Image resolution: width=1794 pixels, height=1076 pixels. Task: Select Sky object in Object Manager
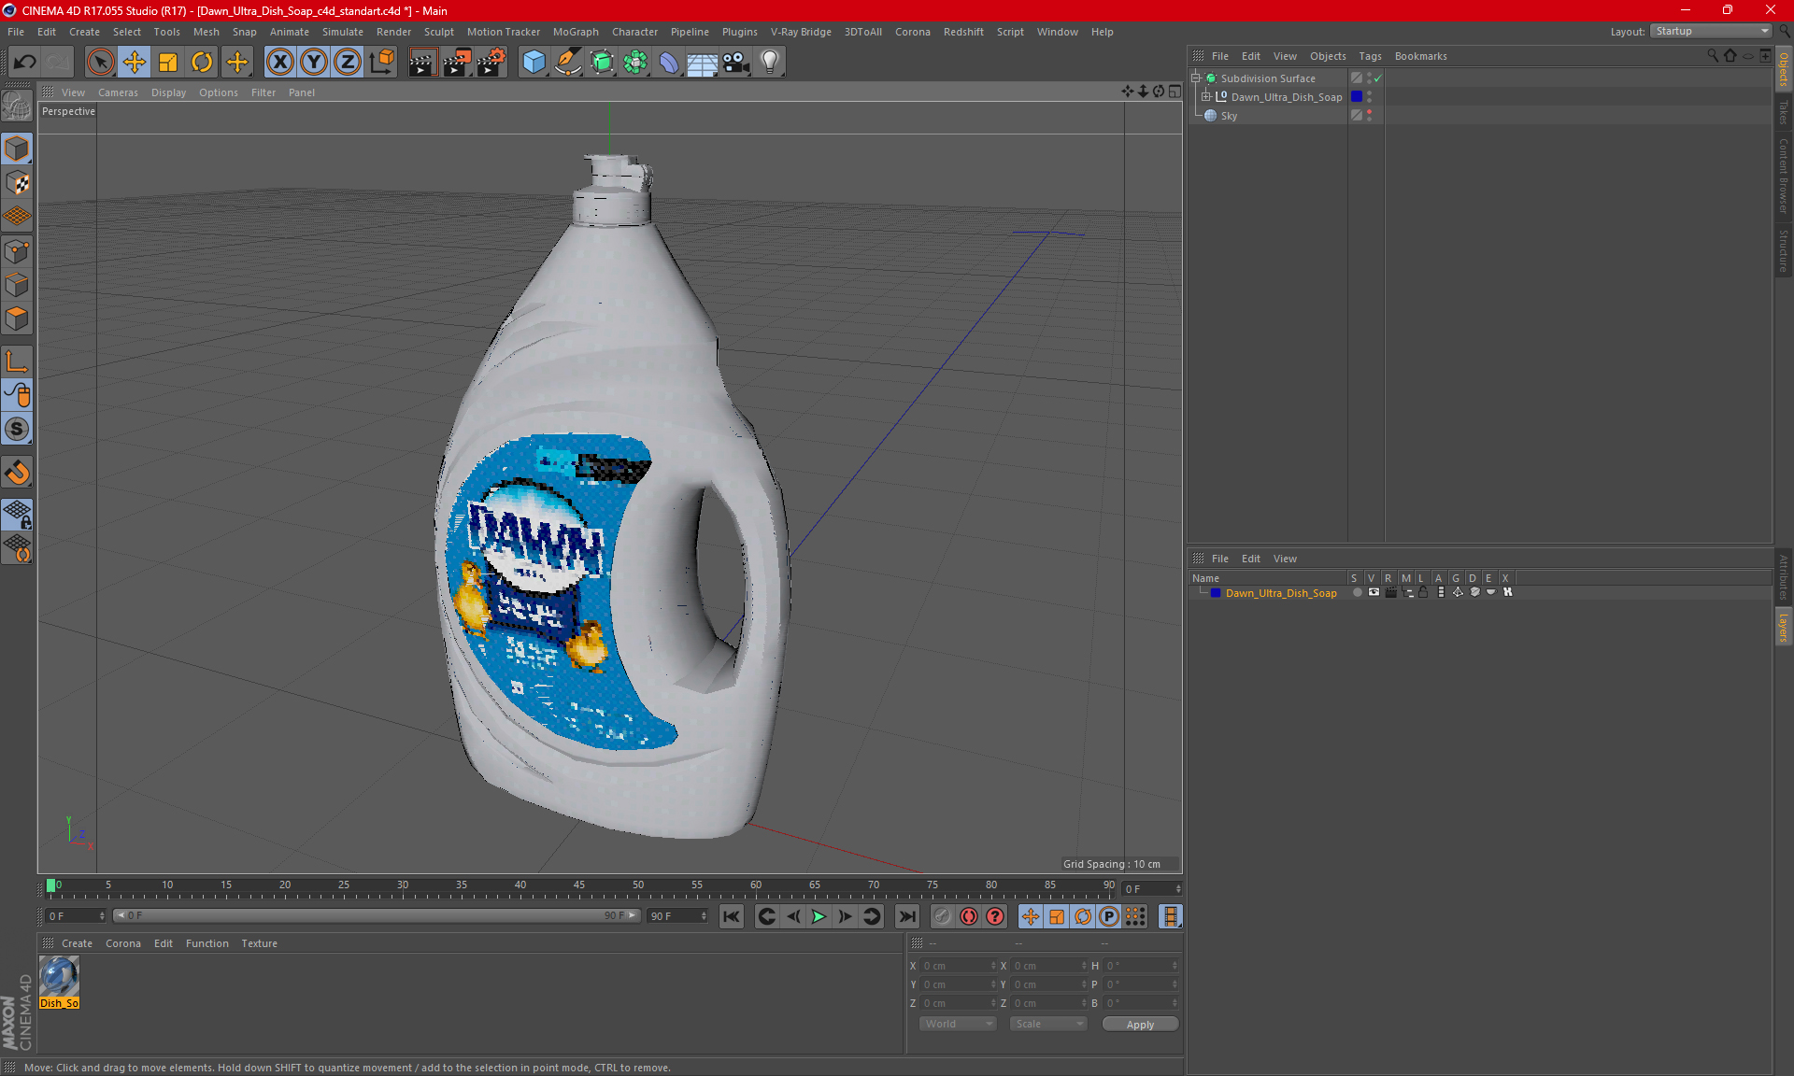[x=1229, y=116]
